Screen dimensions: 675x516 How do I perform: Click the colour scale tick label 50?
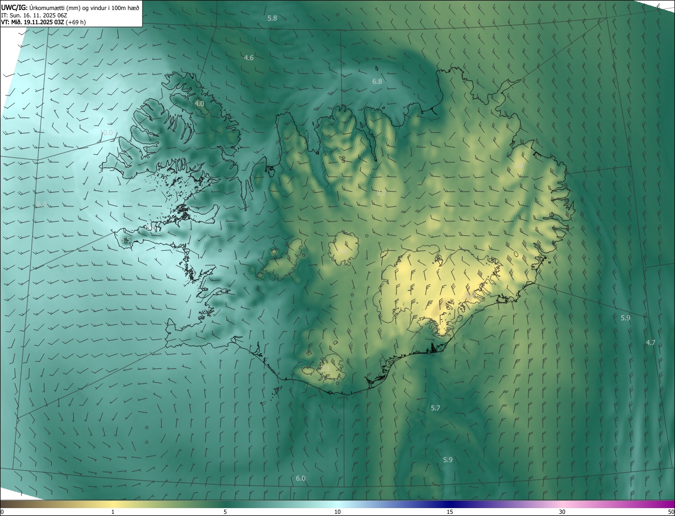[x=671, y=512]
